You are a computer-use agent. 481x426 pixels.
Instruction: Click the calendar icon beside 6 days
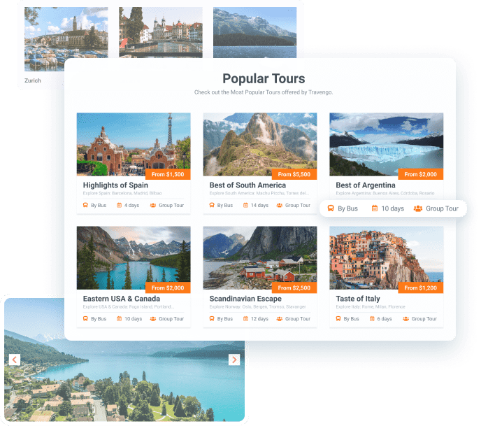(x=372, y=318)
